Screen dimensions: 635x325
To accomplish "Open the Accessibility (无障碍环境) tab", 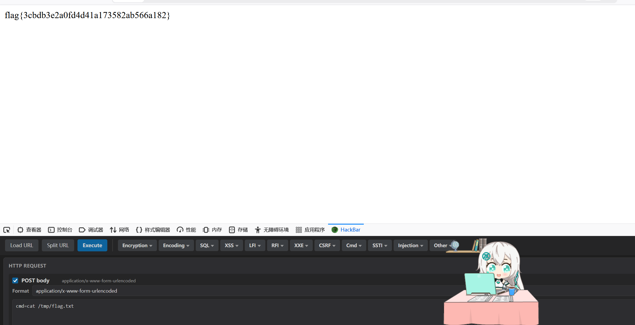I will point(272,230).
